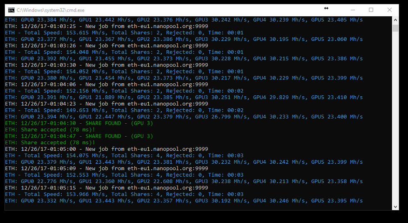Click Total Speed: 152.553 Mh/s line

click(x=124, y=175)
